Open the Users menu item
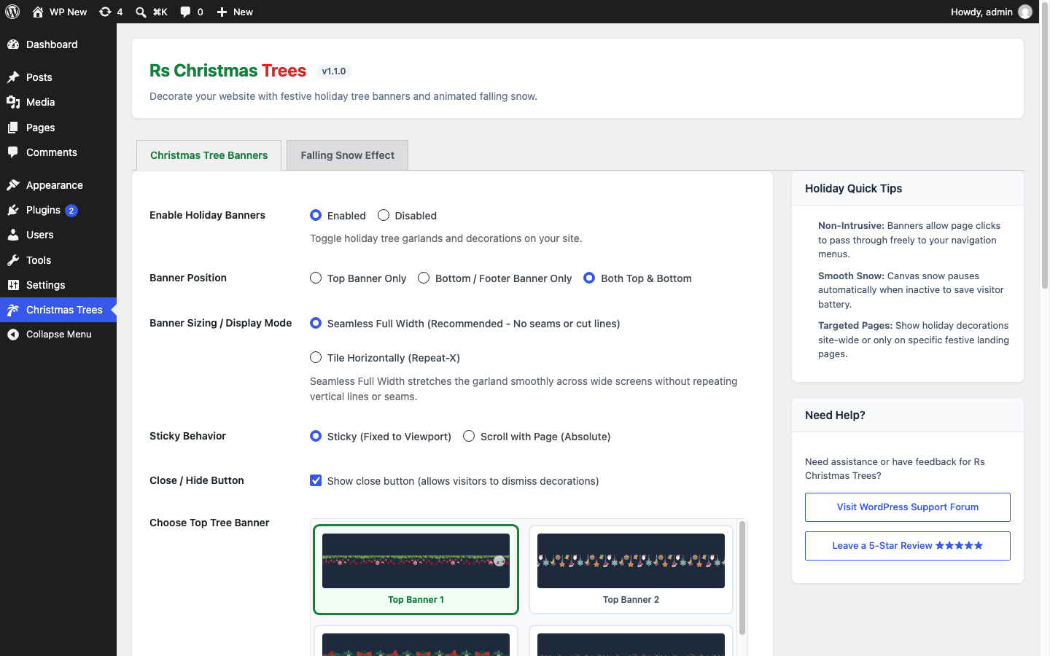 click(58, 235)
